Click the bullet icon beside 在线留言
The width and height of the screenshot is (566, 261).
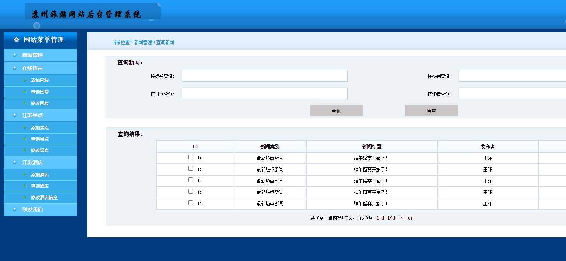(14, 68)
